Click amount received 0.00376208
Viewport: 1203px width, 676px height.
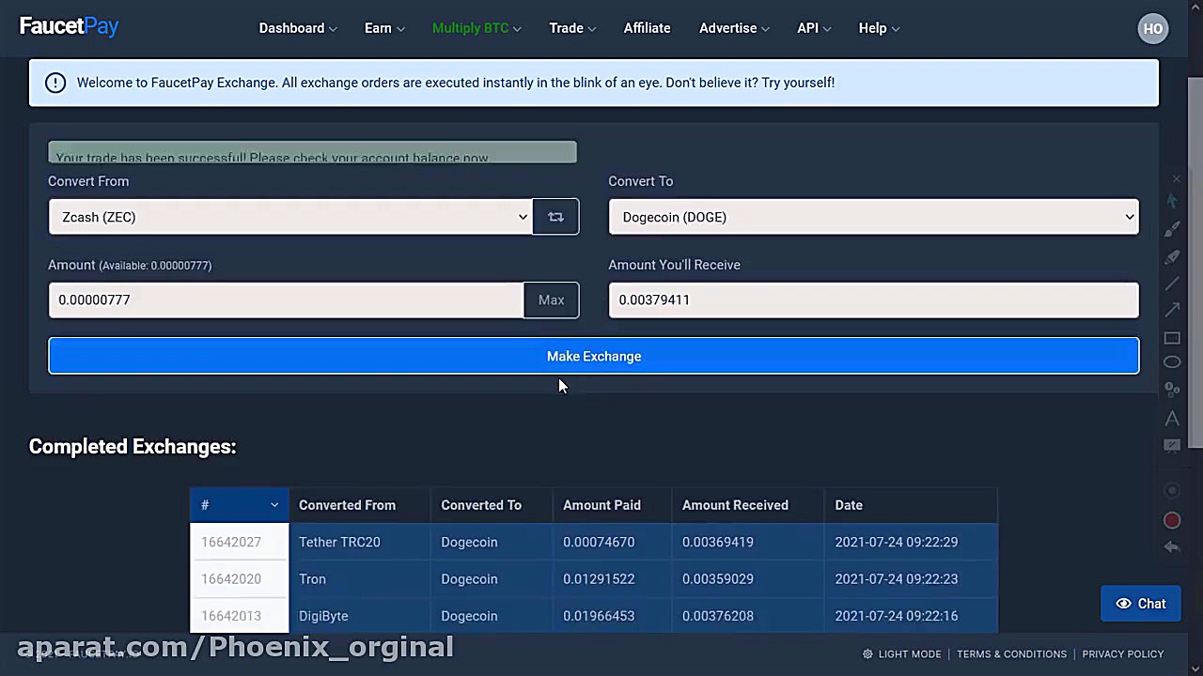pos(718,616)
